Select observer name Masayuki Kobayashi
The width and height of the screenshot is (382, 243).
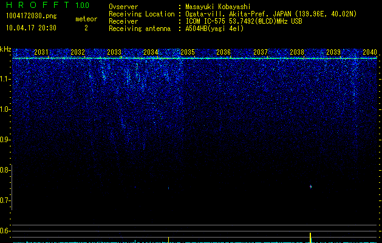(x=218, y=7)
